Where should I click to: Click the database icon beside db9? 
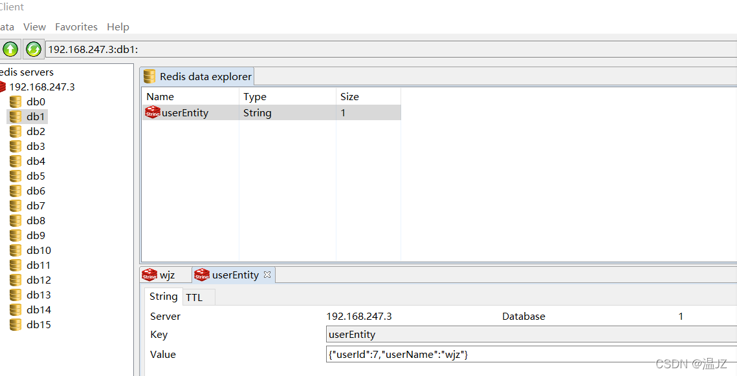16,236
